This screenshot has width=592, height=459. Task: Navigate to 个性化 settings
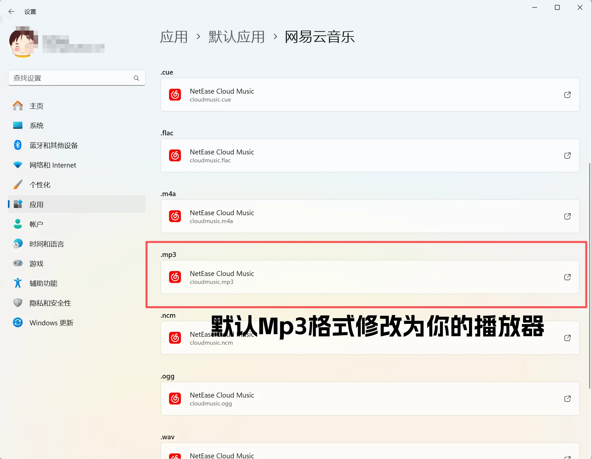point(77,185)
